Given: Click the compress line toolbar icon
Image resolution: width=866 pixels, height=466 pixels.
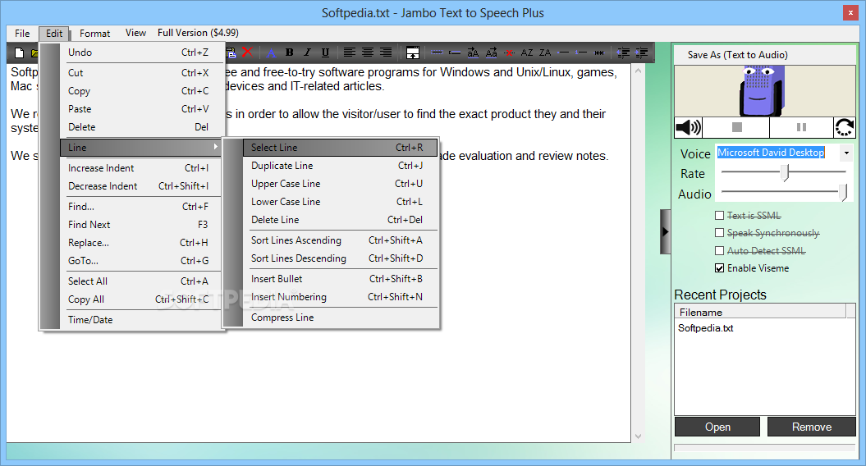Looking at the screenshot, I should click(x=599, y=53).
